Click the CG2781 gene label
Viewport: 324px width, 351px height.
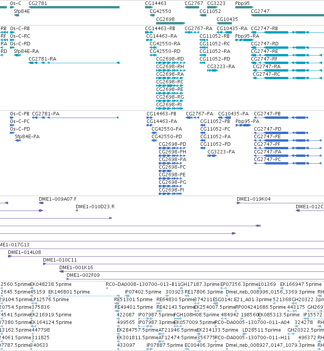click(x=38, y=3)
